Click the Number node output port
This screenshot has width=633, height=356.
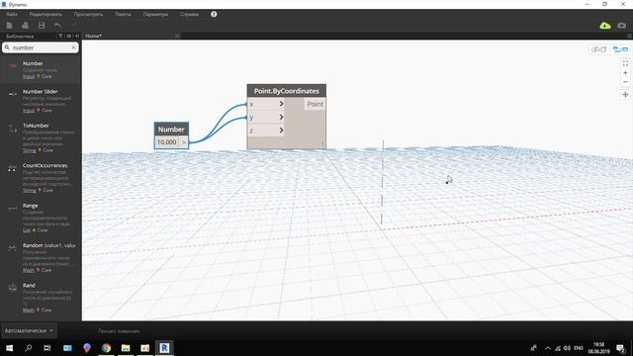point(183,142)
